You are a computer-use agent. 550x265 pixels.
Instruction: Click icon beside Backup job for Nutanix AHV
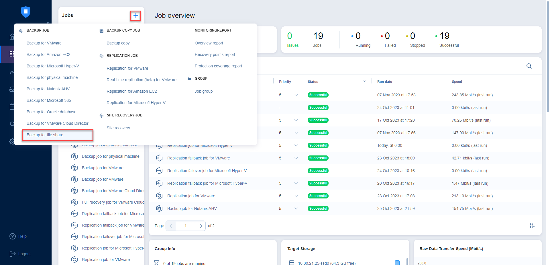click(x=159, y=209)
